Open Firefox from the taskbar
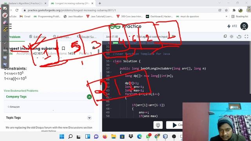The height and width of the screenshot is (141, 251). (105, 137)
